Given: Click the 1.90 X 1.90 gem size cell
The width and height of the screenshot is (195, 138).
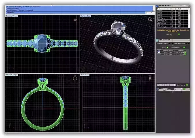Looking at the screenshot, I should tap(168, 53).
